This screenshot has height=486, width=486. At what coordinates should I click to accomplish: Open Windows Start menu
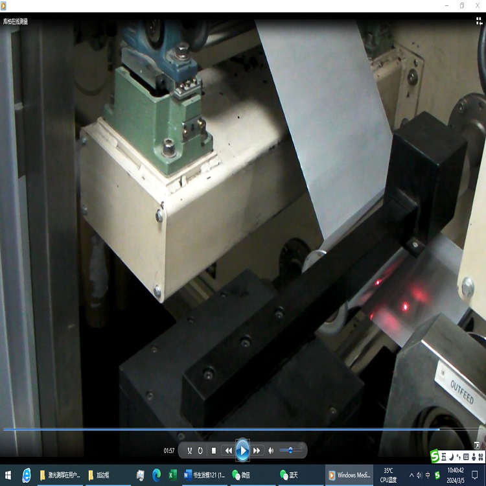coord(8,475)
